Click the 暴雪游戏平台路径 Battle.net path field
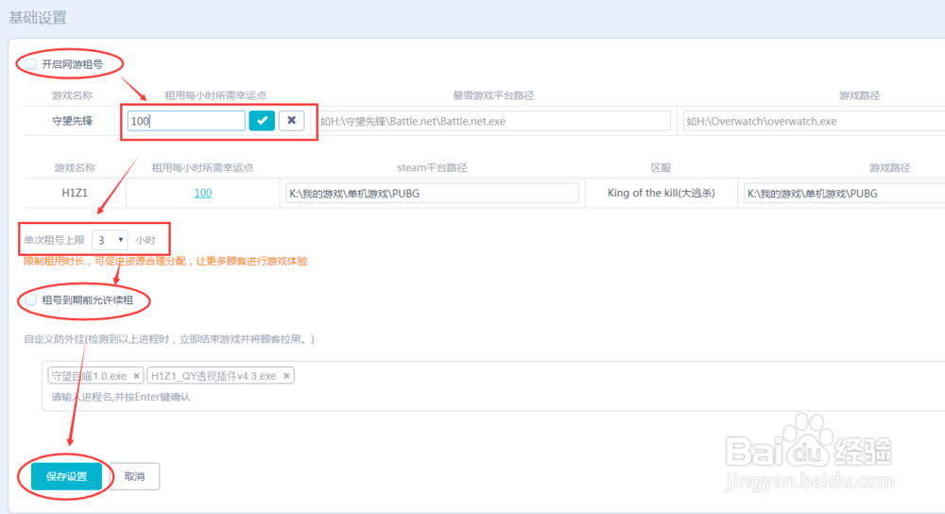 pyautogui.click(x=493, y=121)
